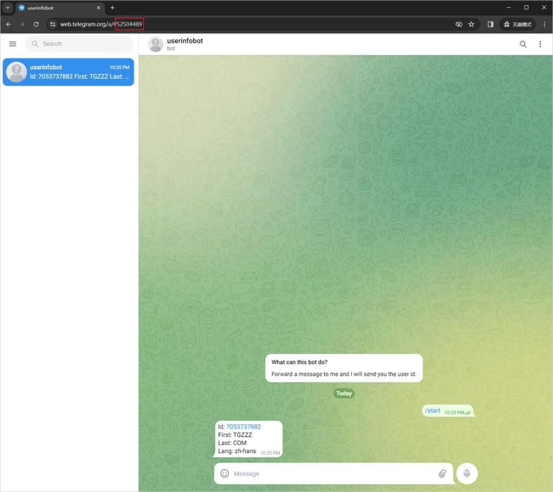The height and width of the screenshot is (492, 553).
Task: Select the userinfobot browser tab
Action: click(x=54, y=8)
